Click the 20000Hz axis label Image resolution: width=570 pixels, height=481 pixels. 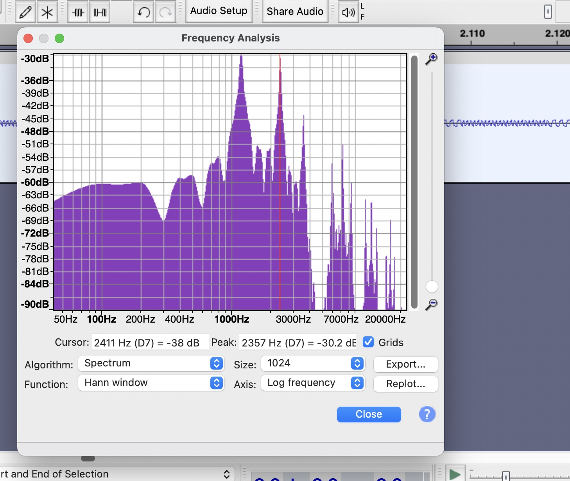tap(385, 319)
